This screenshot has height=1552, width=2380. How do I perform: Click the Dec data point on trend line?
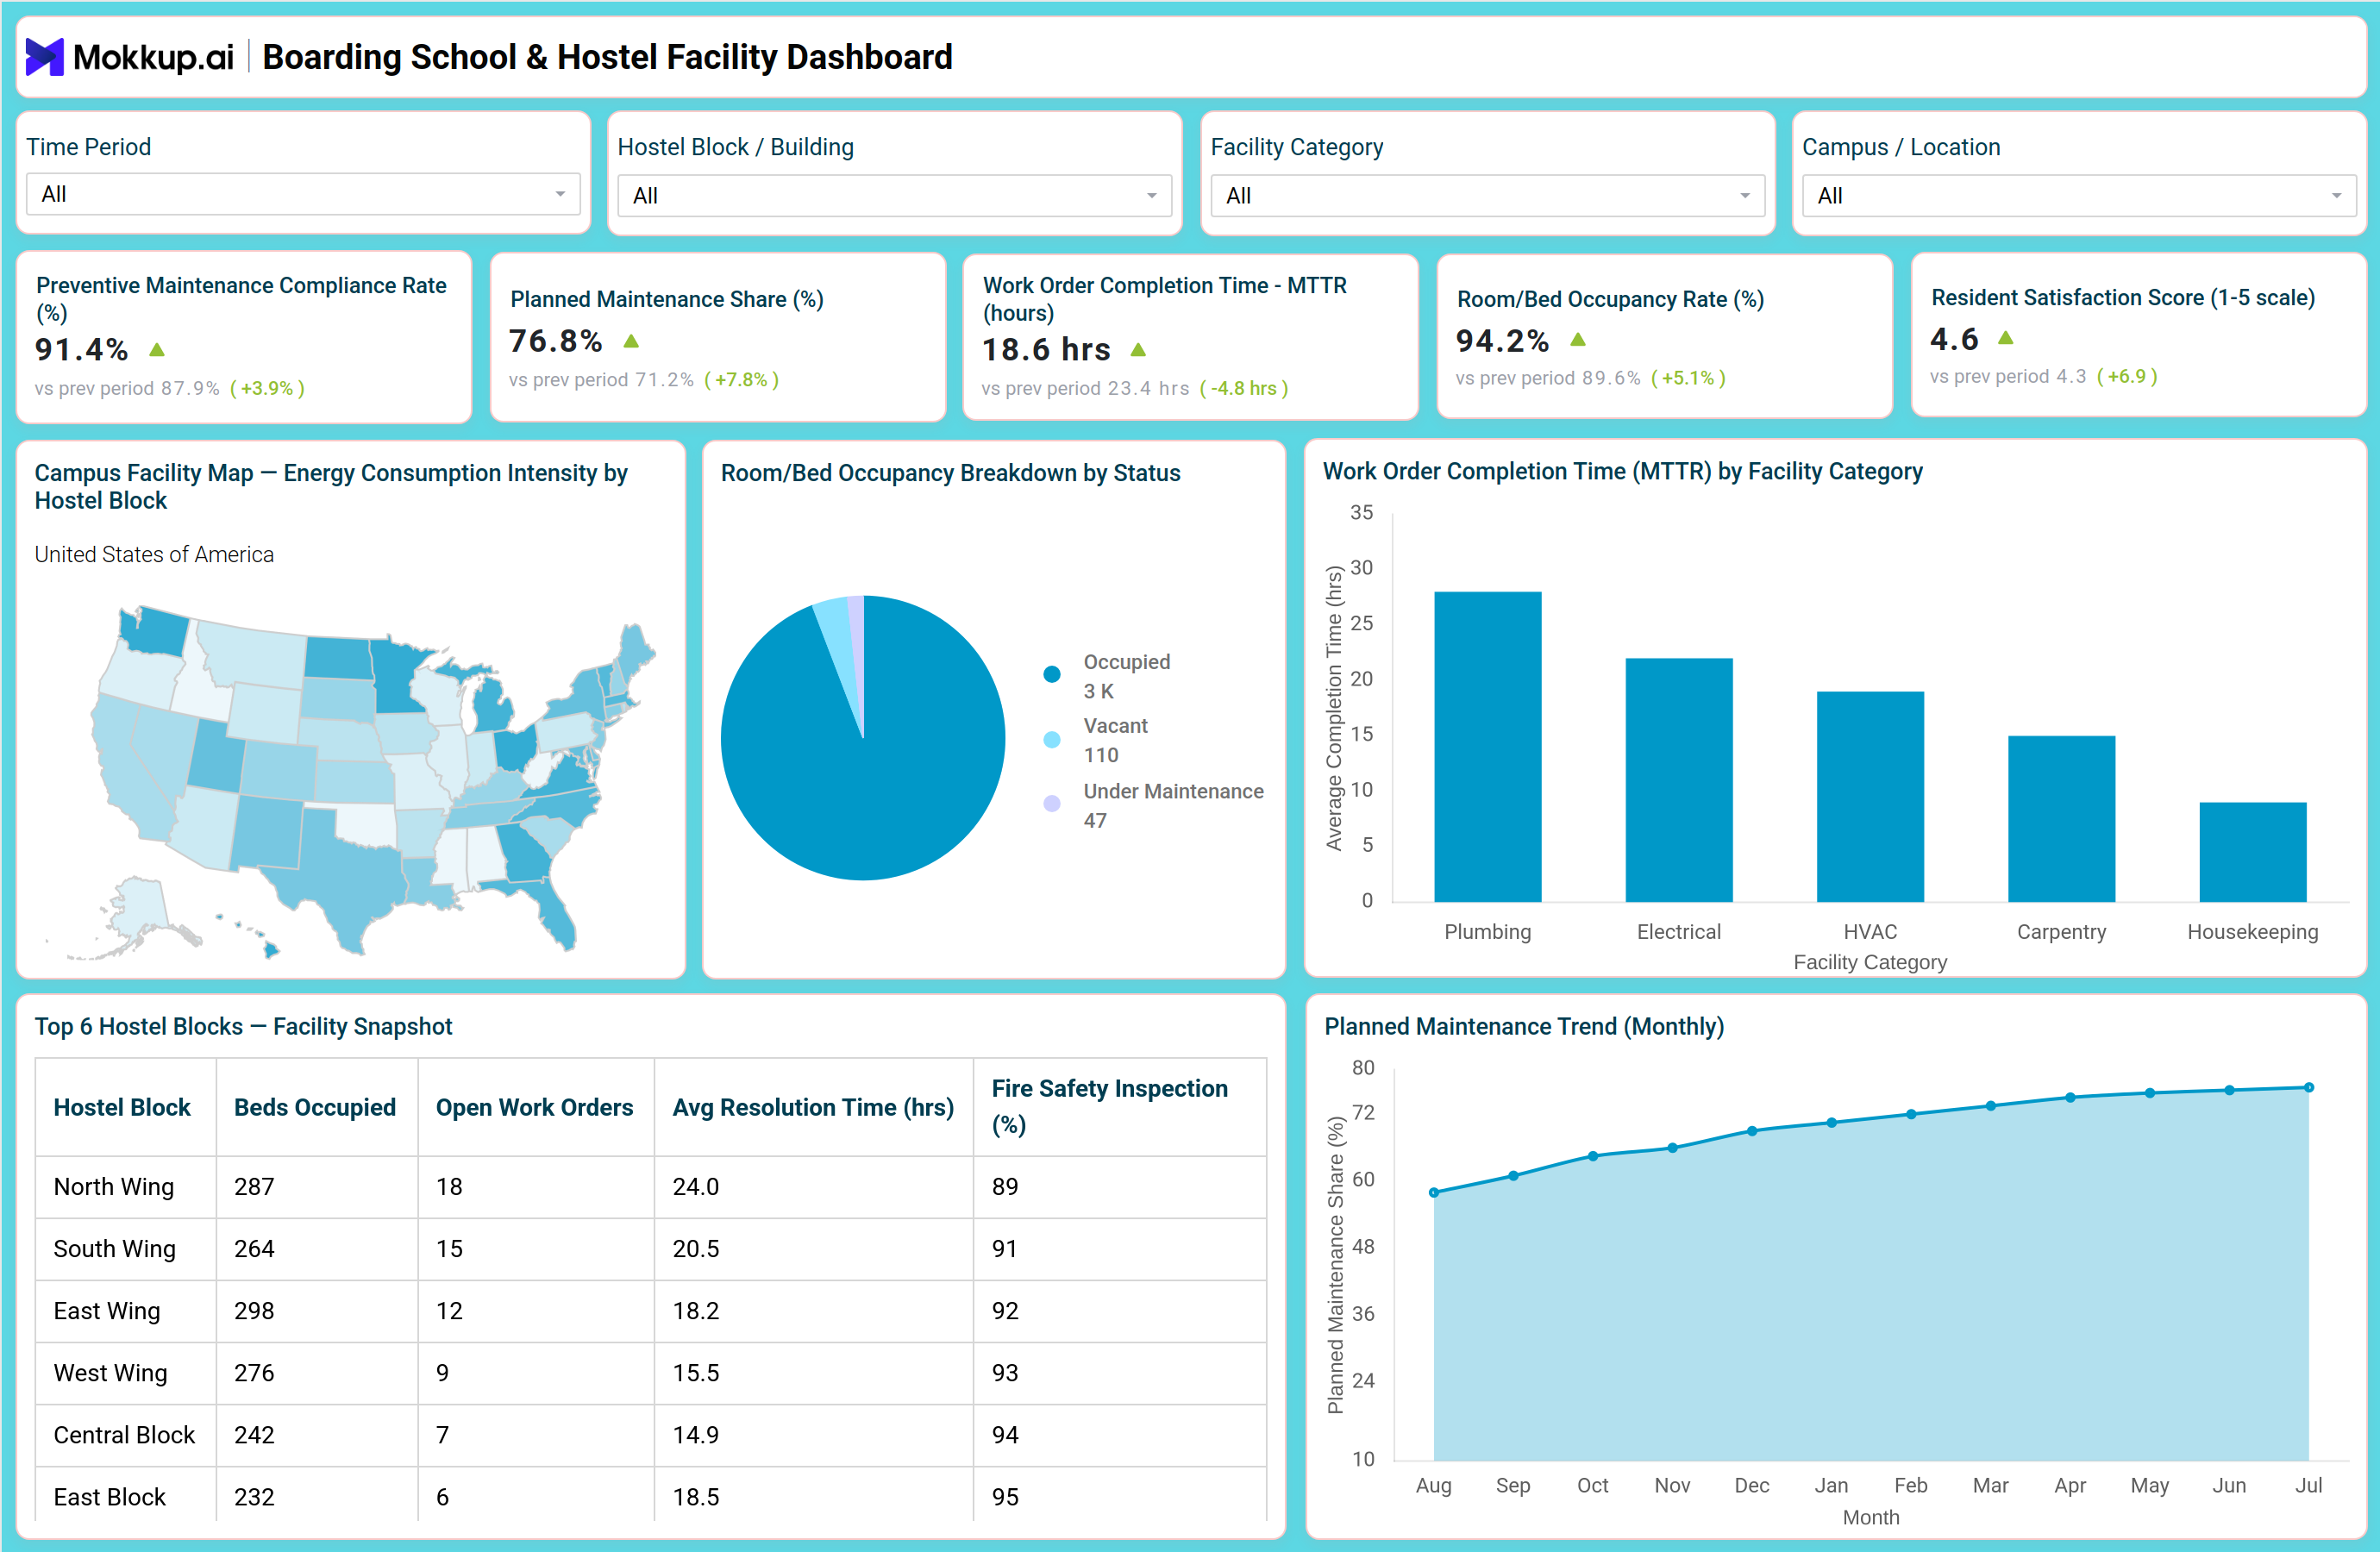(x=1752, y=1131)
